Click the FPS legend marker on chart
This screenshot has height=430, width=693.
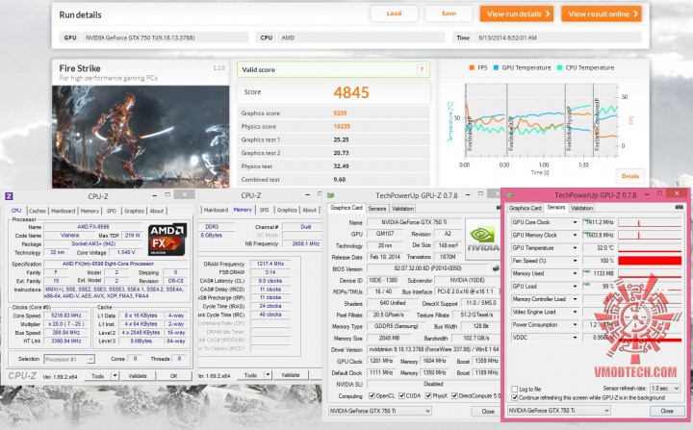[x=472, y=67]
